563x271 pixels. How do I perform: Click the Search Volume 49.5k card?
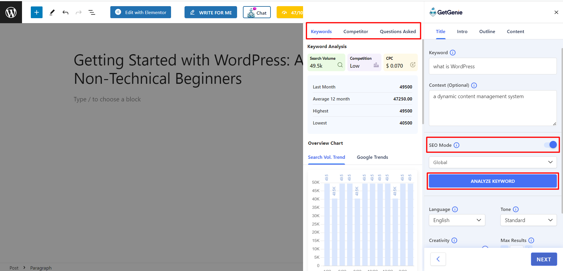pos(326,62)
